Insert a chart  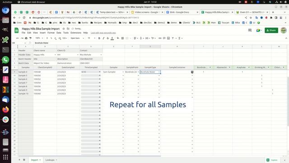(x=168, y=38)
